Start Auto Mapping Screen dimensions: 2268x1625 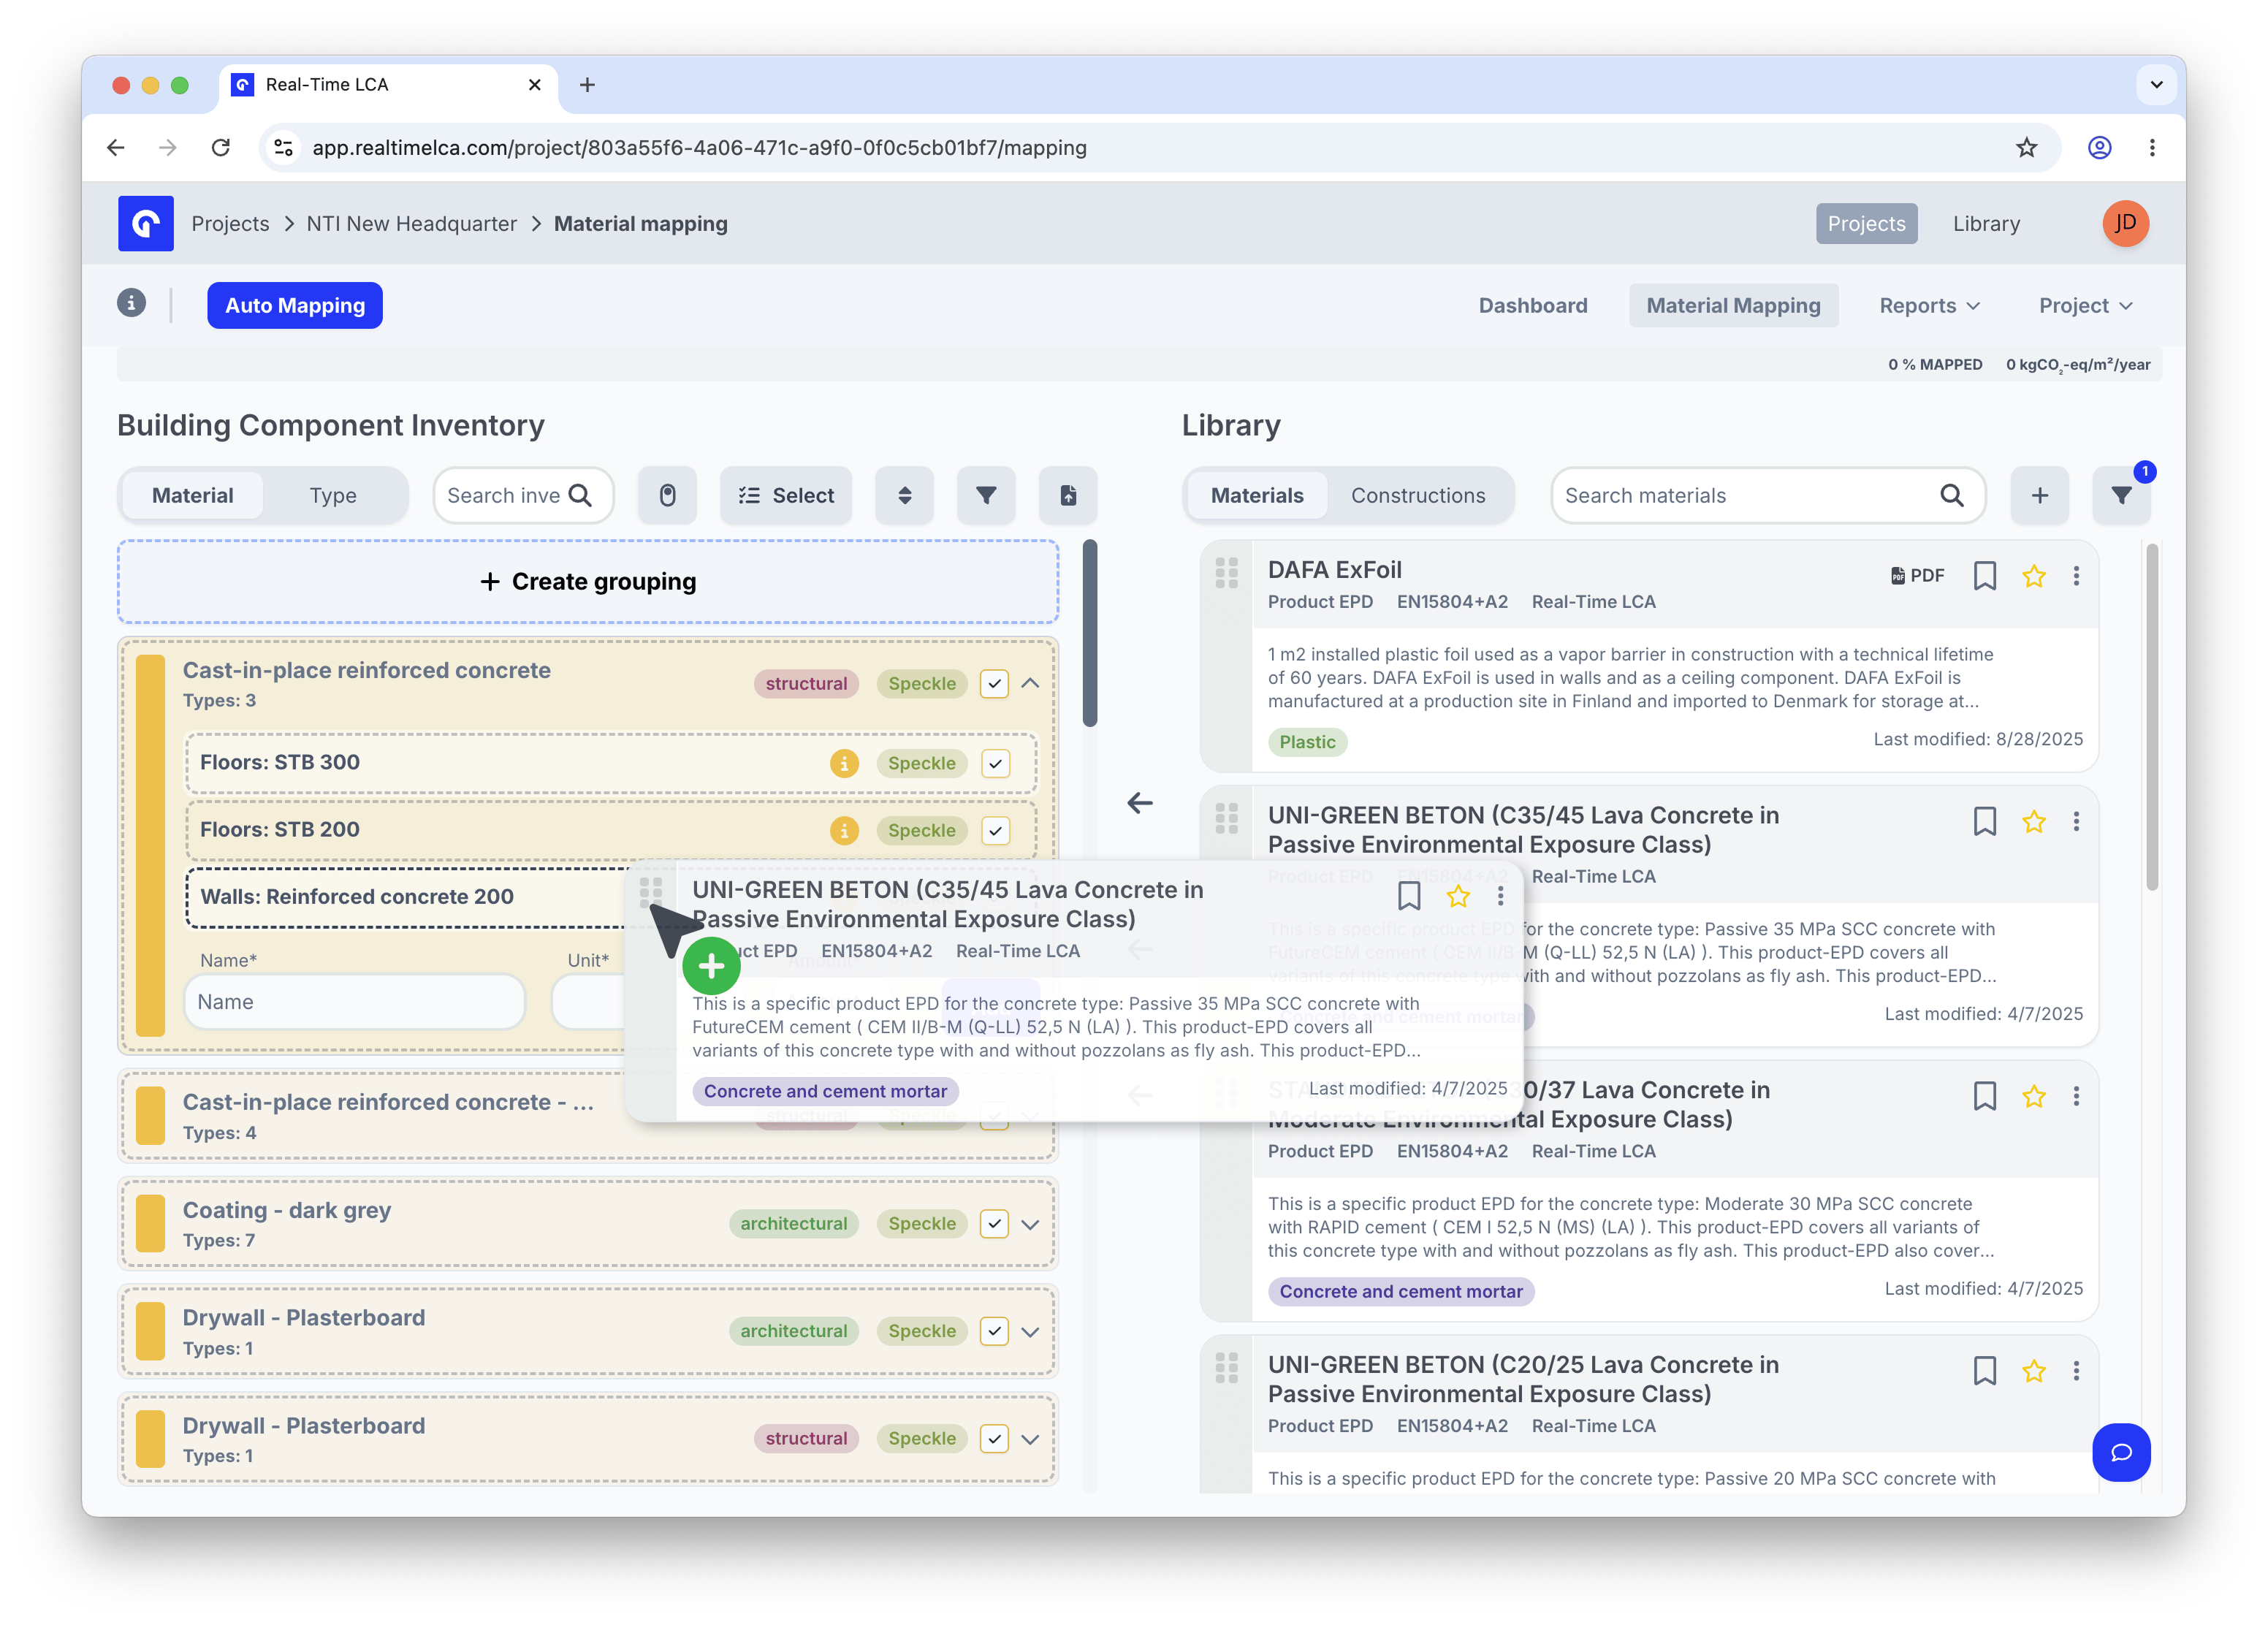pos(295,305)
